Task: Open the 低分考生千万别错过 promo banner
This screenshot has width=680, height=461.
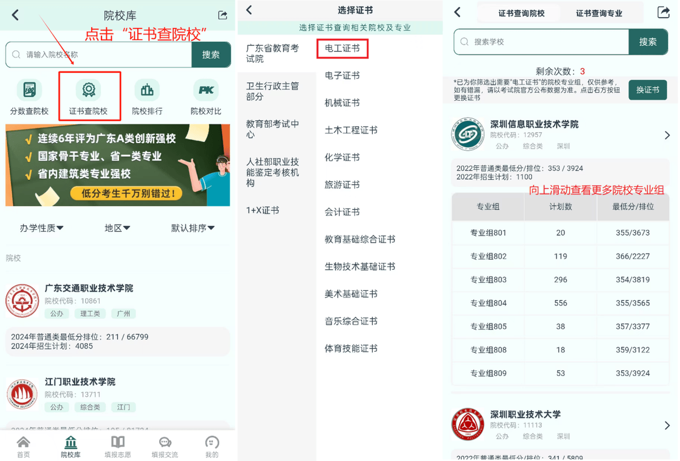Action: coord(118,165)
